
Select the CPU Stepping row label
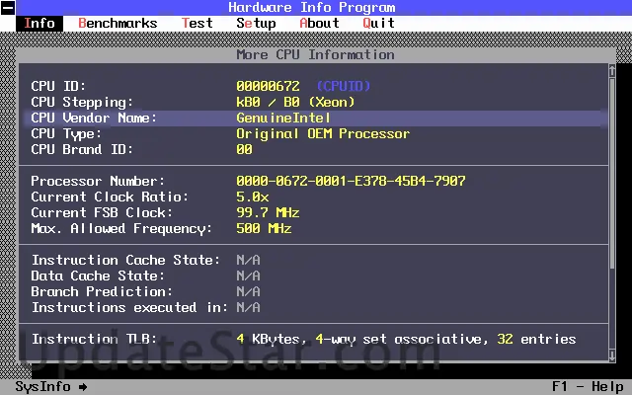[x=82, y=103]
